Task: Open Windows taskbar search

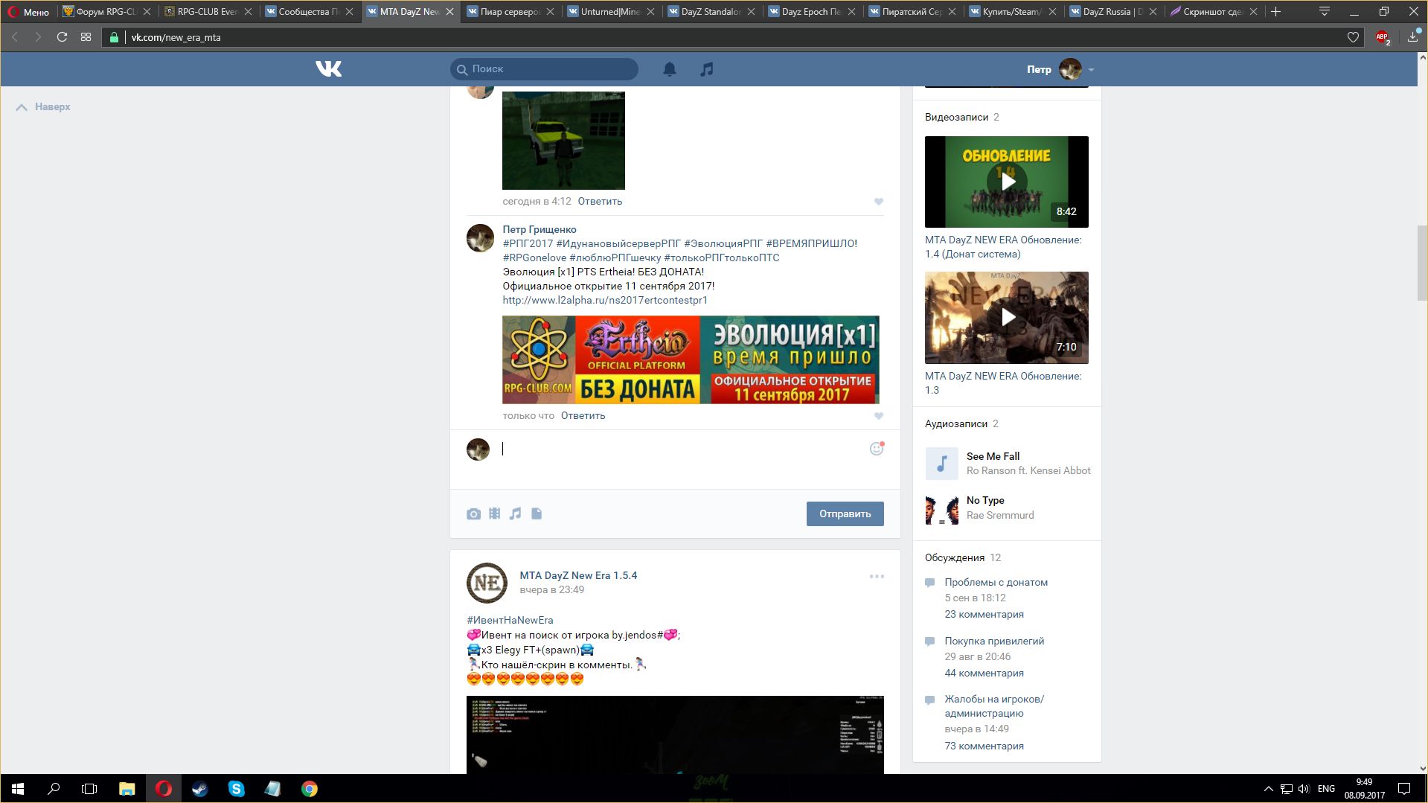Action: (54, 789)
